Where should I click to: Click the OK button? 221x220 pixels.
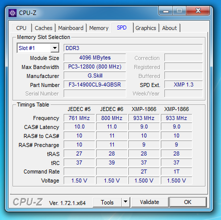point(188,202)
